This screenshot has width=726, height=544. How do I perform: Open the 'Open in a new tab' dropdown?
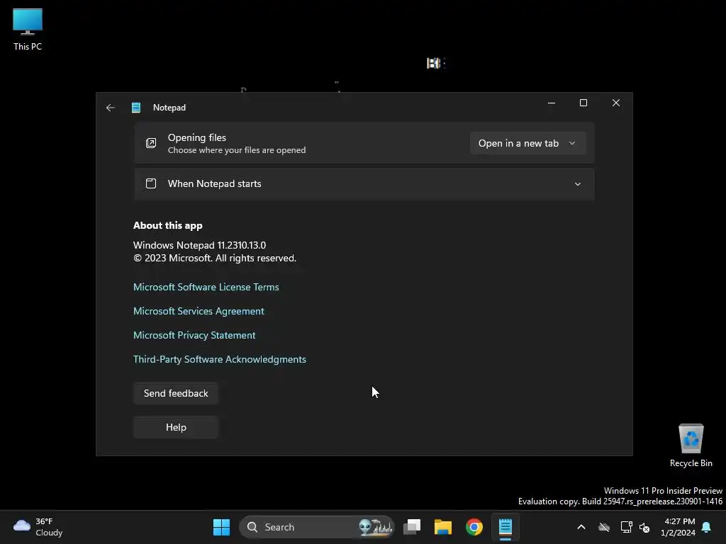[527, 143]
